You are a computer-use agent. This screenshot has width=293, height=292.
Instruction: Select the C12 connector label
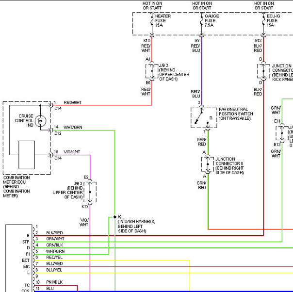58,133
